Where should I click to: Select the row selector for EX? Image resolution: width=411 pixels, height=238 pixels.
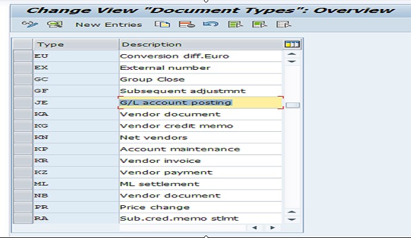click(x=23, y=67)
